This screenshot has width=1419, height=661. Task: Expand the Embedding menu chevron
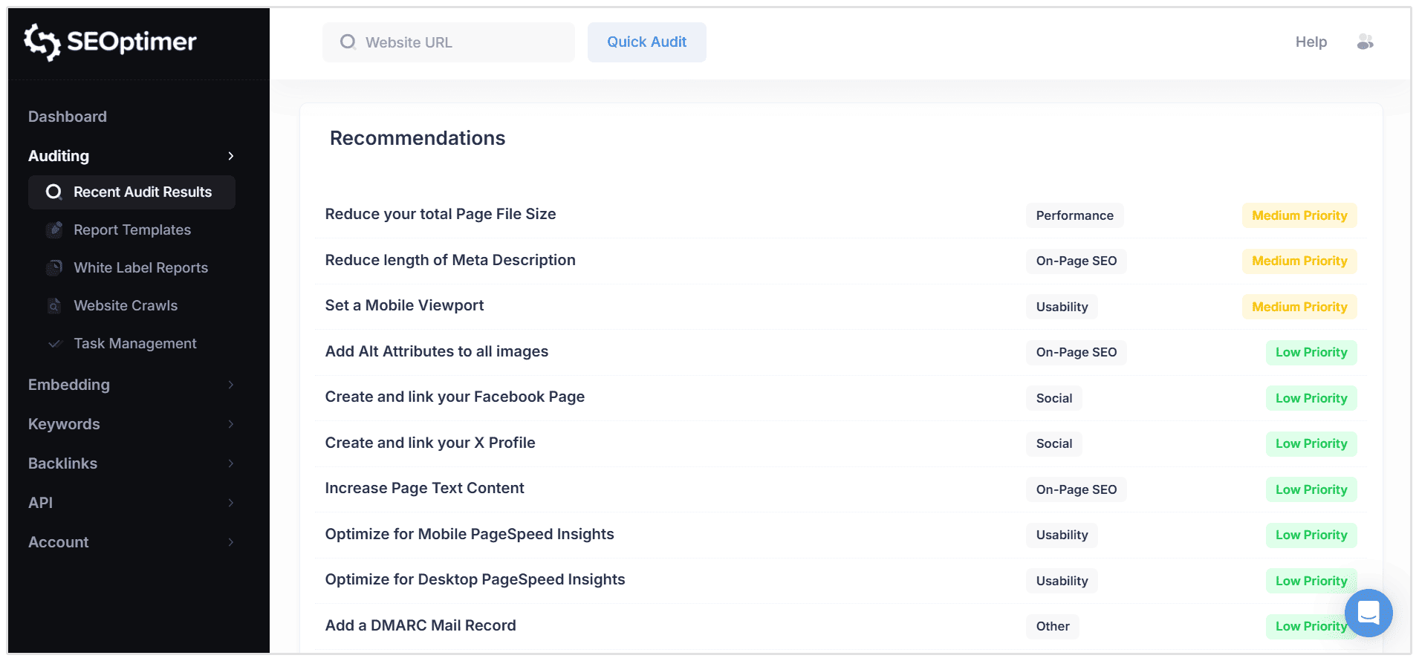coord(231,385)
